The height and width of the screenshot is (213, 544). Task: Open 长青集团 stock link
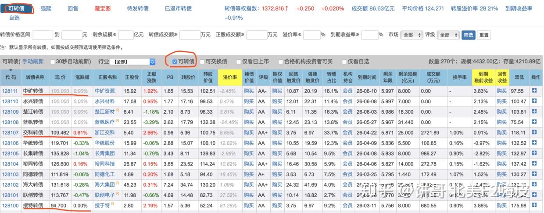point(105,153)
